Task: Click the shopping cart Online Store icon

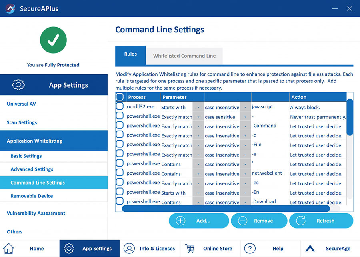Action: point(190,248)
